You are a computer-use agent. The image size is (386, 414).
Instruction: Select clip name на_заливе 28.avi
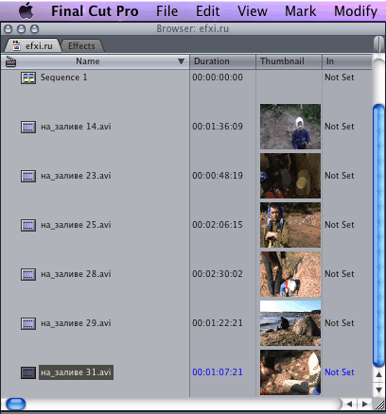point(76,274)
